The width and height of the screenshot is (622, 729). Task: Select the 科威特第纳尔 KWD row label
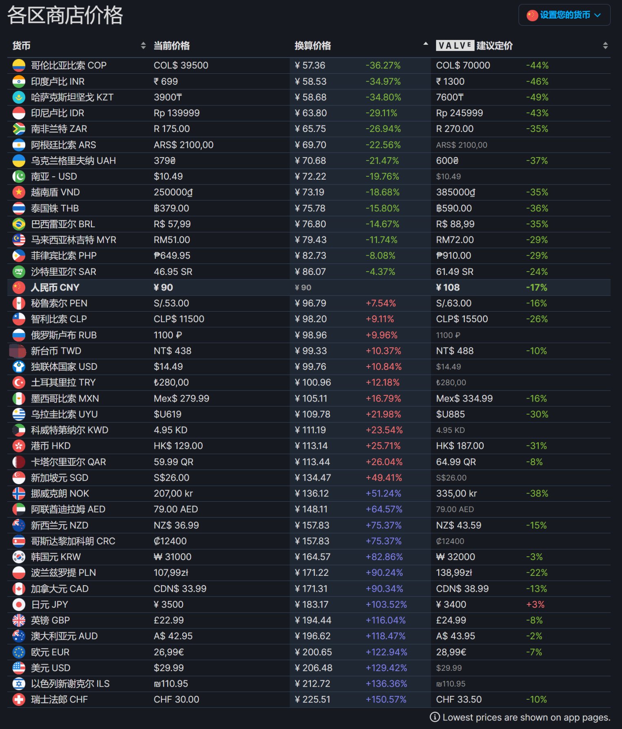click(70, 430)
